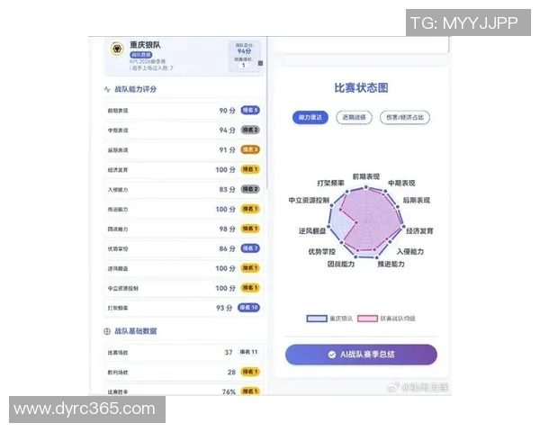Switch to the 伤害/经济占比 tab
The image size is (540, 432).
[x=405, y=118]
